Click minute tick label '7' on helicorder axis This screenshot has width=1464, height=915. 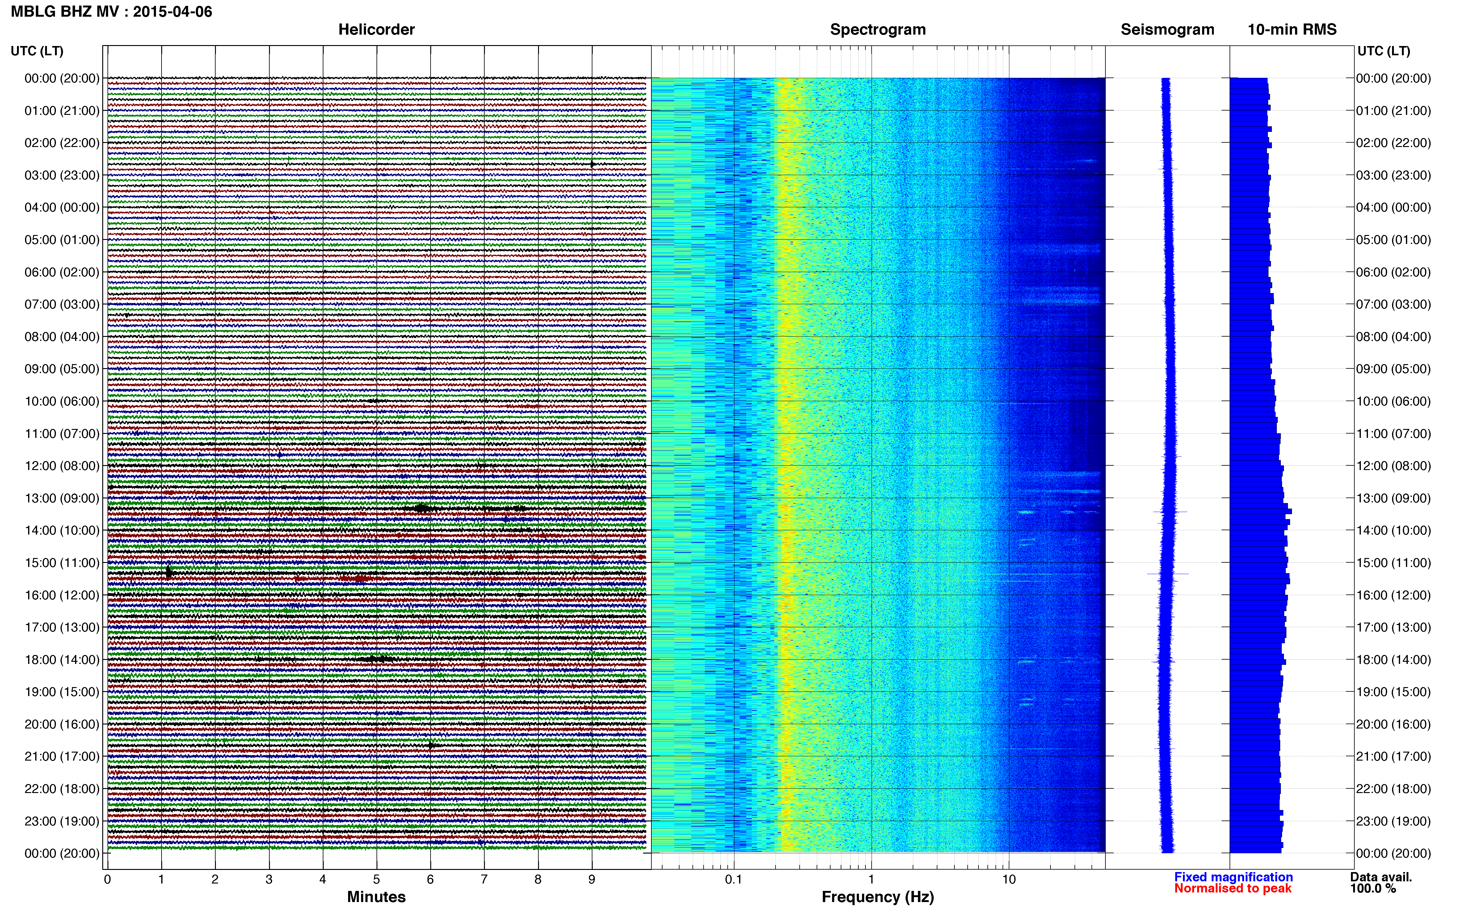click(x=484, y=879)
